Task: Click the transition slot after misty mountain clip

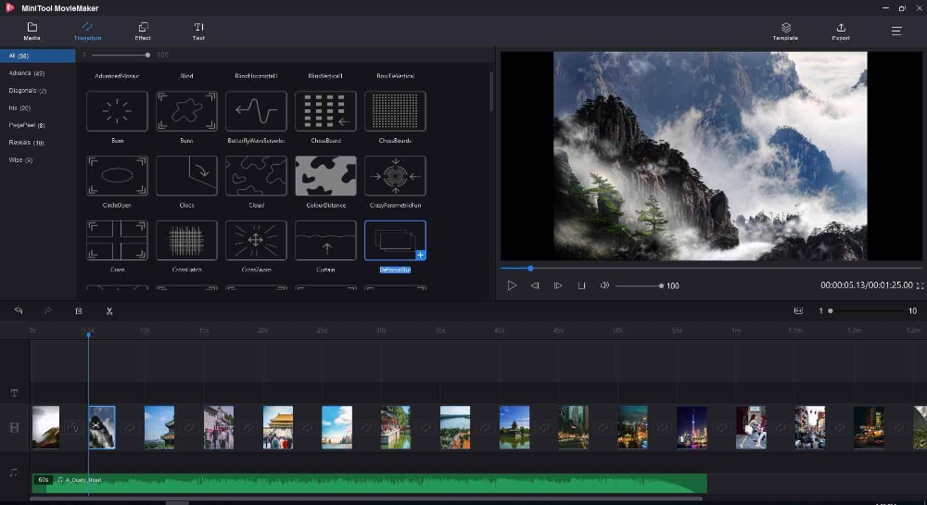Action: [x=130, y=427]
